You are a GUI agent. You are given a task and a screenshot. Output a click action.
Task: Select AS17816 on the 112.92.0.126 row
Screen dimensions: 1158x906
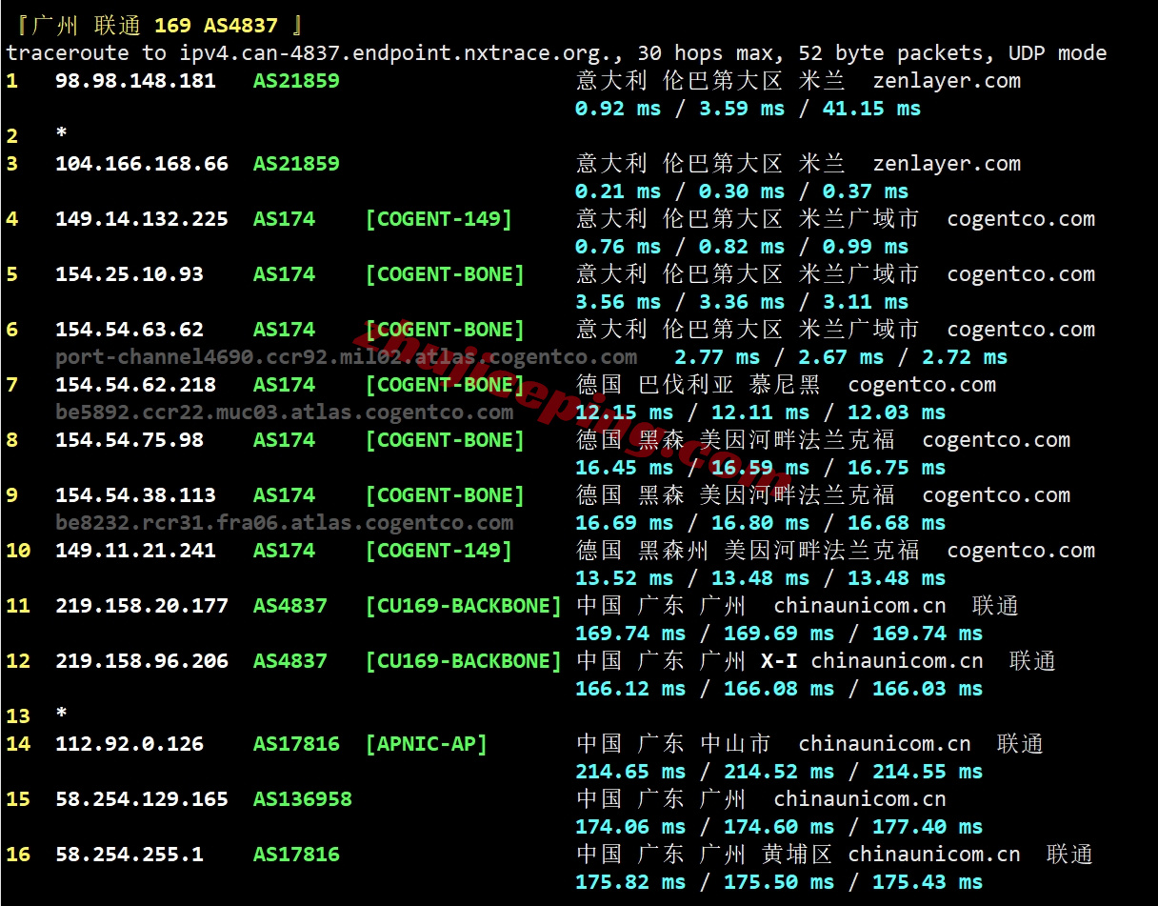point(296,744)
